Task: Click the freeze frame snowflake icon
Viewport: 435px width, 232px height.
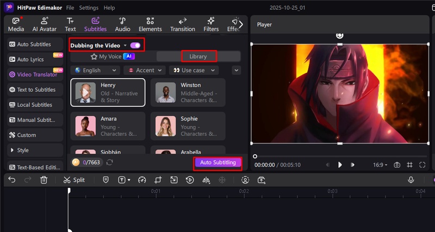Action: coord(222,180)
